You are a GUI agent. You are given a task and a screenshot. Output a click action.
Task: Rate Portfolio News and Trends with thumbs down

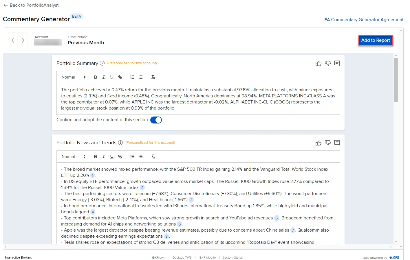pos(328,143)
